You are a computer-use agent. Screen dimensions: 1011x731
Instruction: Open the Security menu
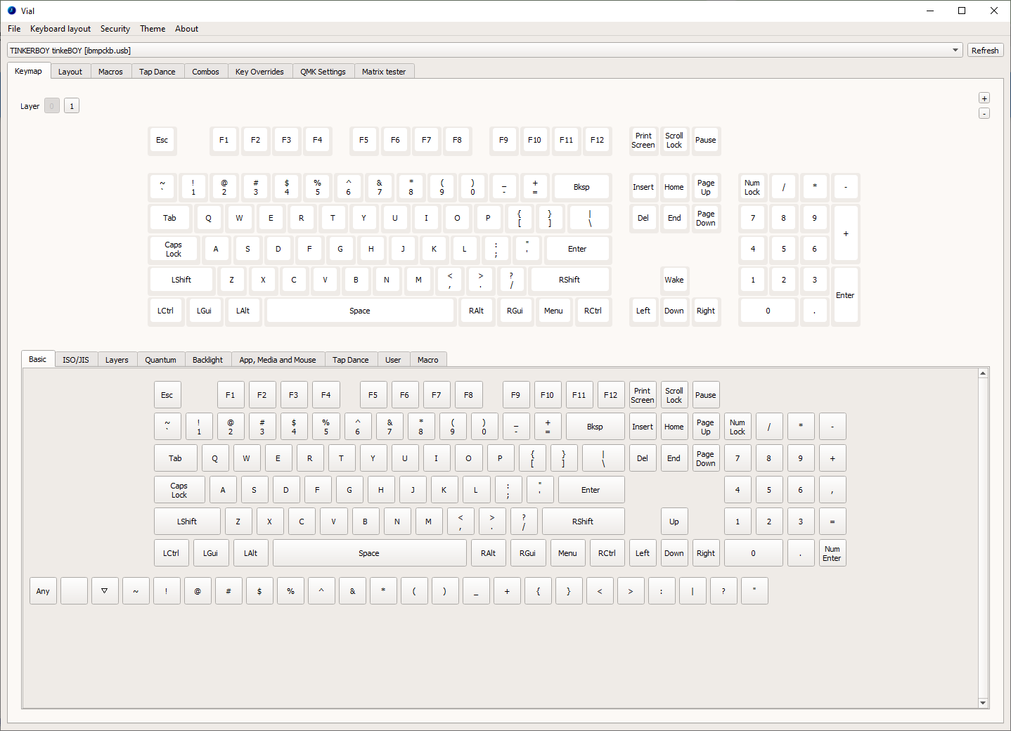pyautogui.click(x=115, y=29)
